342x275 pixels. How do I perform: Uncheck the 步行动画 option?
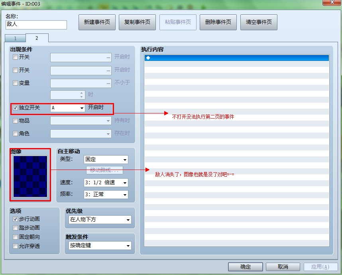pos(15,219)
